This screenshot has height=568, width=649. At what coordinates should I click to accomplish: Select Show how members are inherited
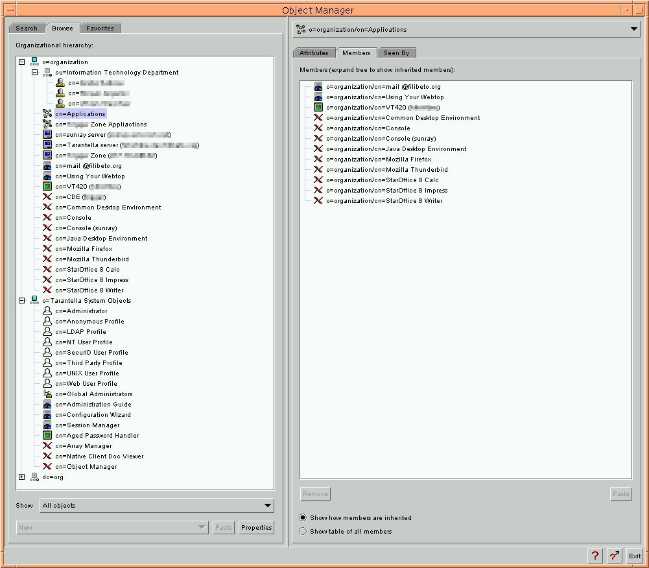[303, 518]
